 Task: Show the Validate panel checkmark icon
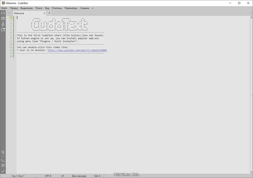(x=3, y=171)
